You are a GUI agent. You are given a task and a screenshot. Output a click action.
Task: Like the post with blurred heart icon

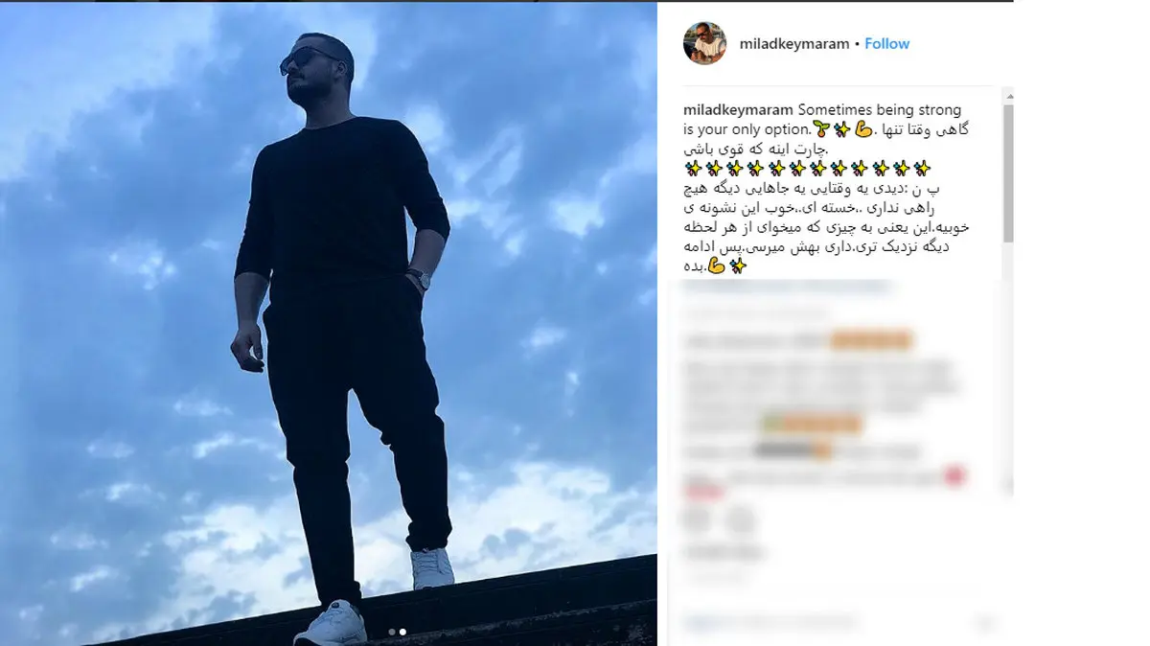click(698, 520)
